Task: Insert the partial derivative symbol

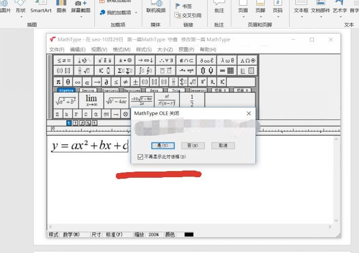Action: point(106,82)
